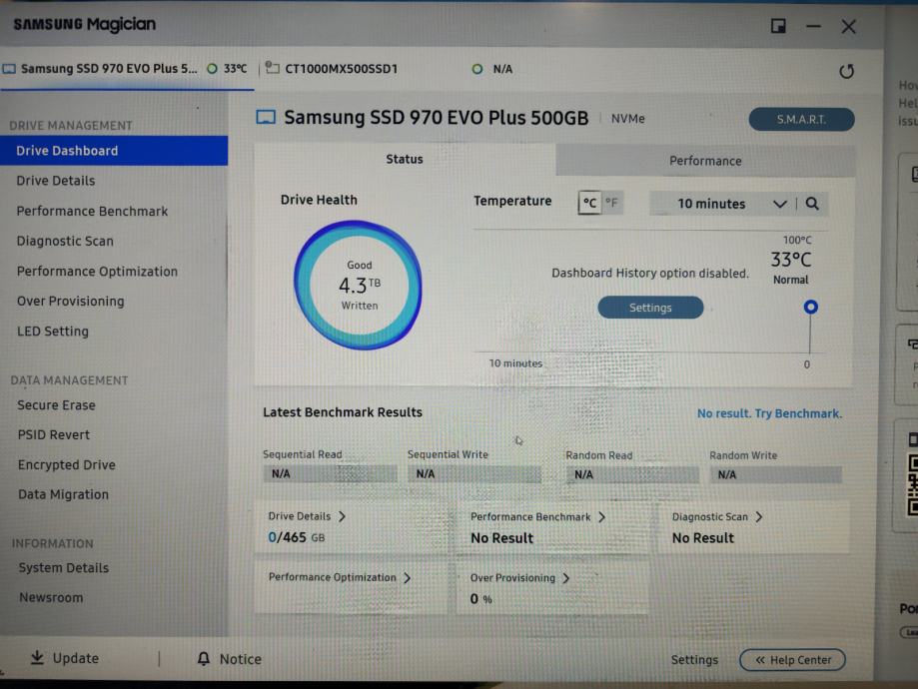Click the NVMe interface label
Screen dimensions: 918x689
(x=627, y=119)
